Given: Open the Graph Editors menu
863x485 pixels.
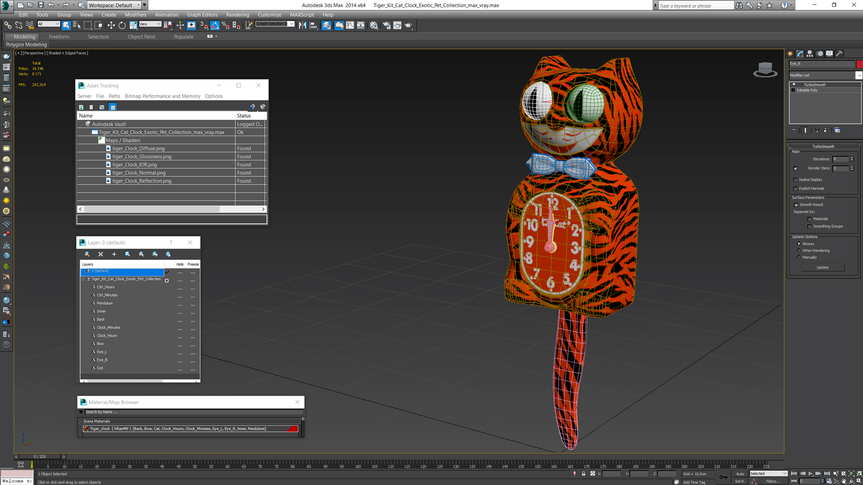Looking at the screenshot, I should coord(202,15).
